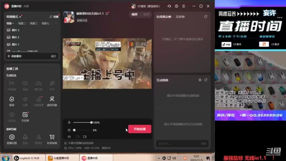This screenshot has height=161, width=286.
Task: Click the streamer avatar thumbnail
Action: pyautogui.click(x=69, y=17)
